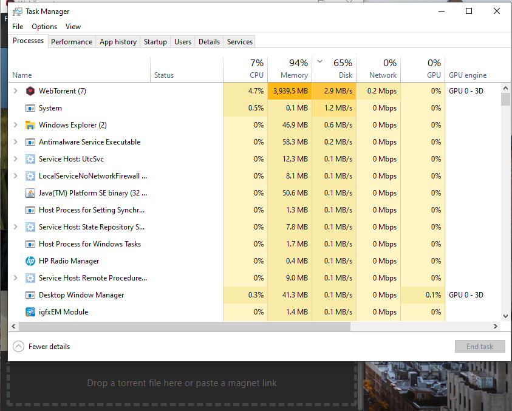The image size is (512, 411).
Task: Expand Service Host: UtcSvc row
Action: (x=15, y=159)
